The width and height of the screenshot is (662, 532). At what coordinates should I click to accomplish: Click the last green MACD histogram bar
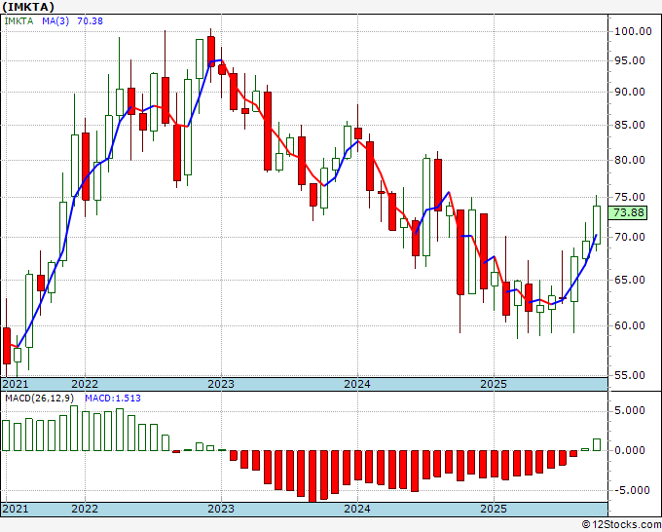(x=597, y=444)
